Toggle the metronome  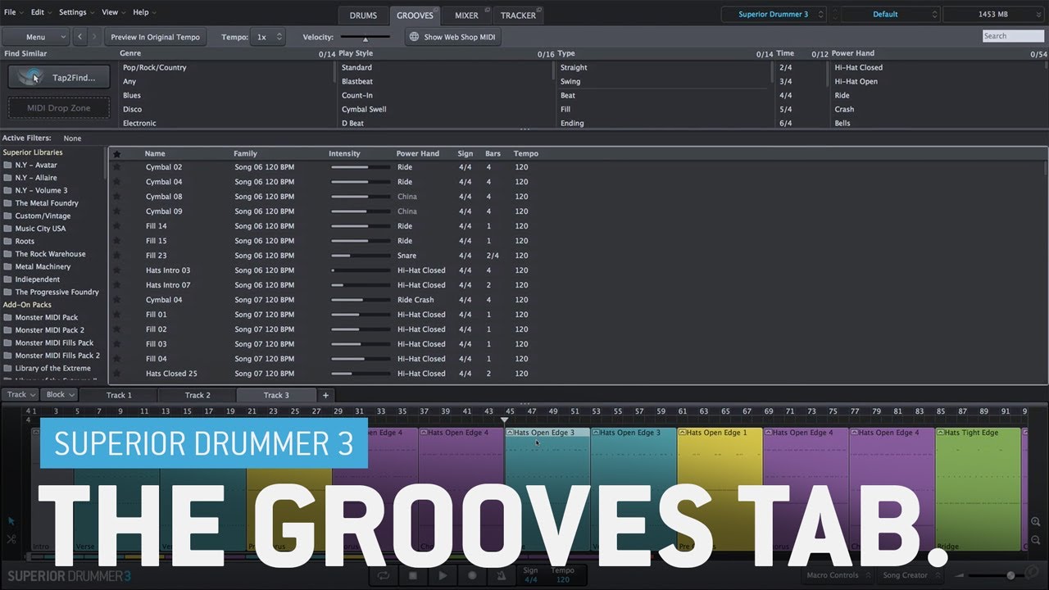coord(502,575)
